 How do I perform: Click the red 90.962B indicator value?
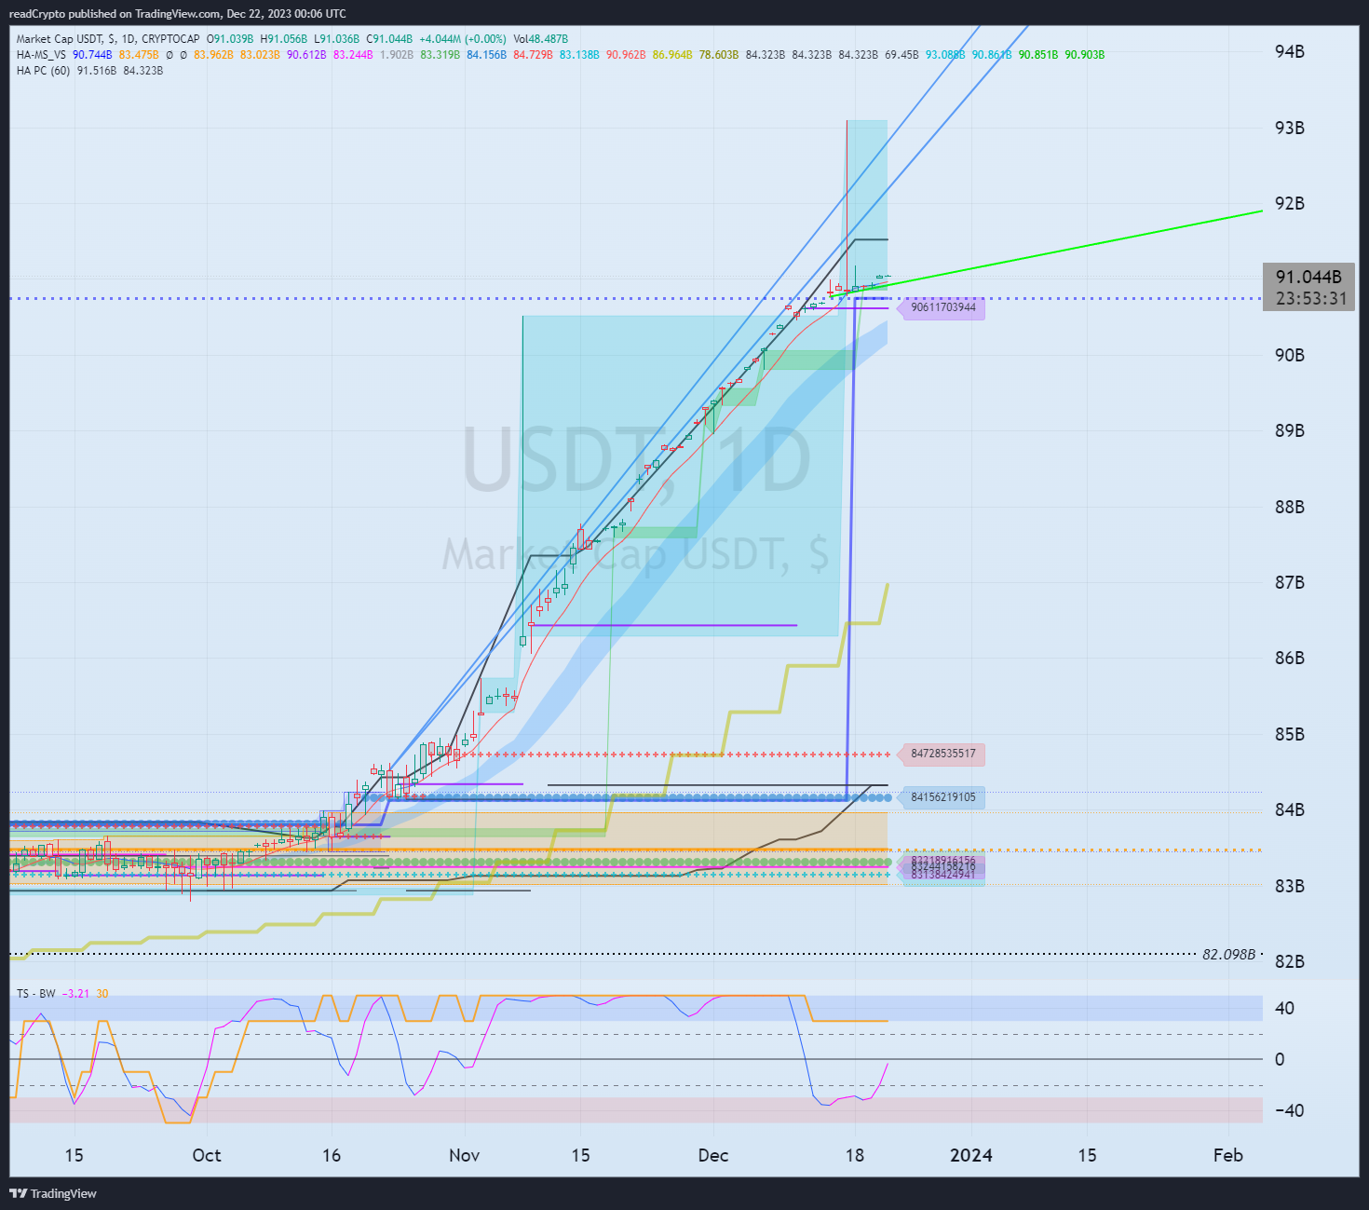tap(626, 55)
